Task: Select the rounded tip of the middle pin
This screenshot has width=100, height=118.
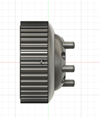Action: tap(74, 69)
